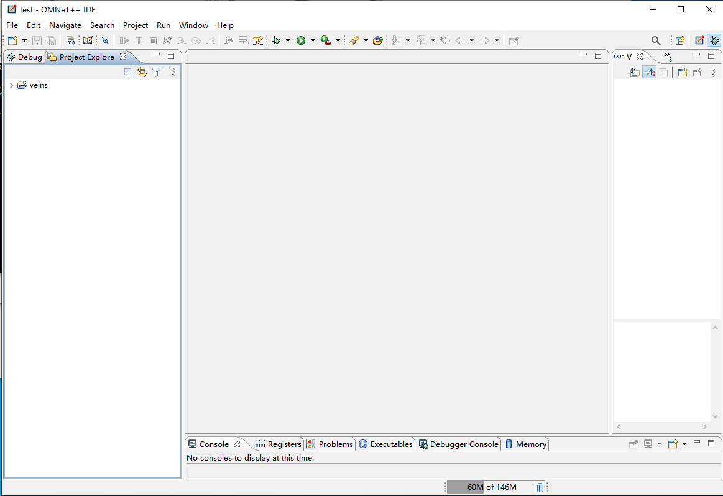The width and height of the screenshot is (723, 496).
Task: Click the magnifier Search icon
Action: [656, 40]
